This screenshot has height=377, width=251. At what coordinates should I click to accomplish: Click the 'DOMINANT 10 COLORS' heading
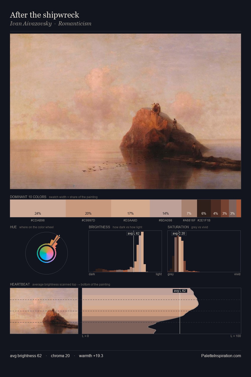point(28,197)
